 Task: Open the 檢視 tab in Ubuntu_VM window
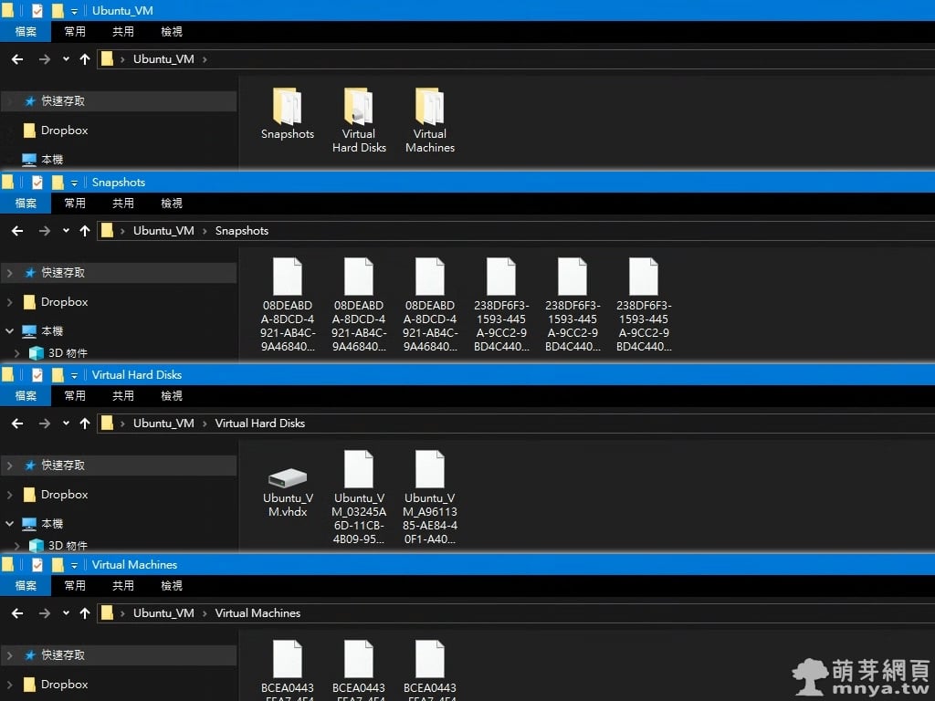[x=172, y=31]
